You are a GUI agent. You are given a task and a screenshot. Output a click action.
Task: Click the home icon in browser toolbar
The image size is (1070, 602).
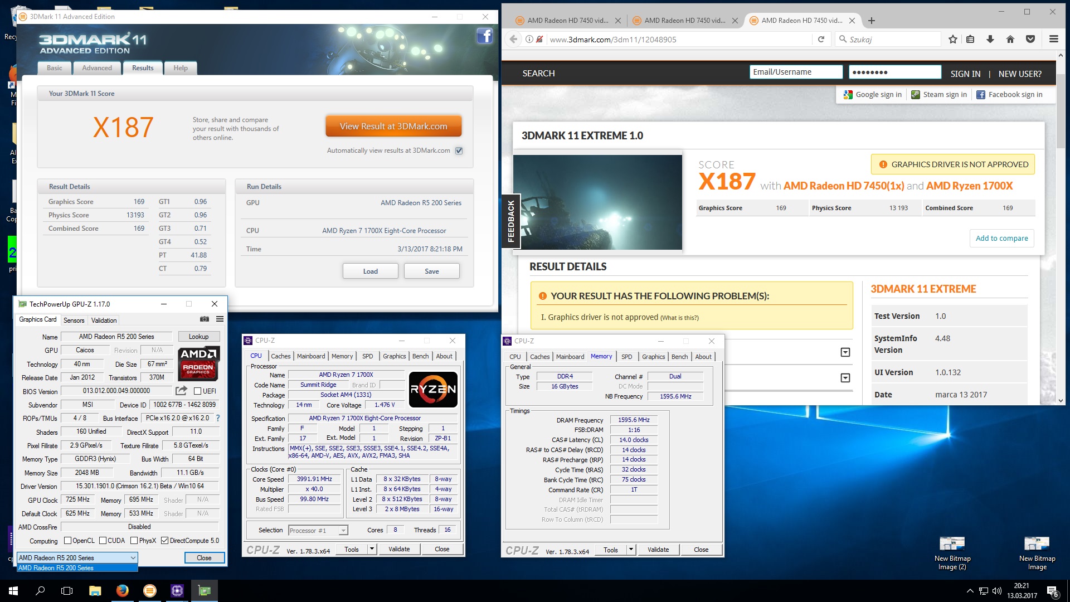(x=1010, y=39)
